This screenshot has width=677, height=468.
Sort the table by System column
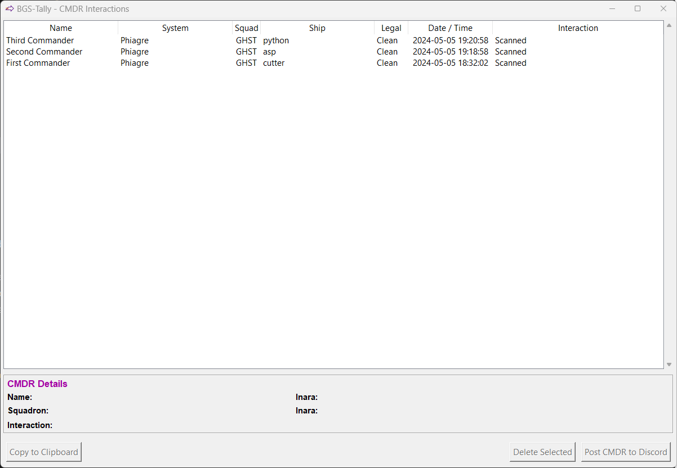[175, 28]
